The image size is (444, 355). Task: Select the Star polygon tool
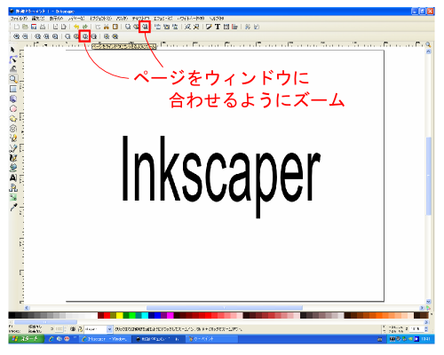pyautogui.click(x=12, y=119)
